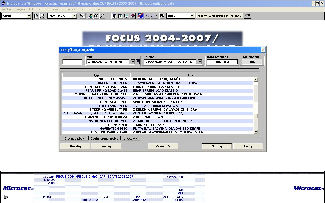Open the Nawigacja menu
This screenshot has height=203, width=325.
click(x=20, y=9)
